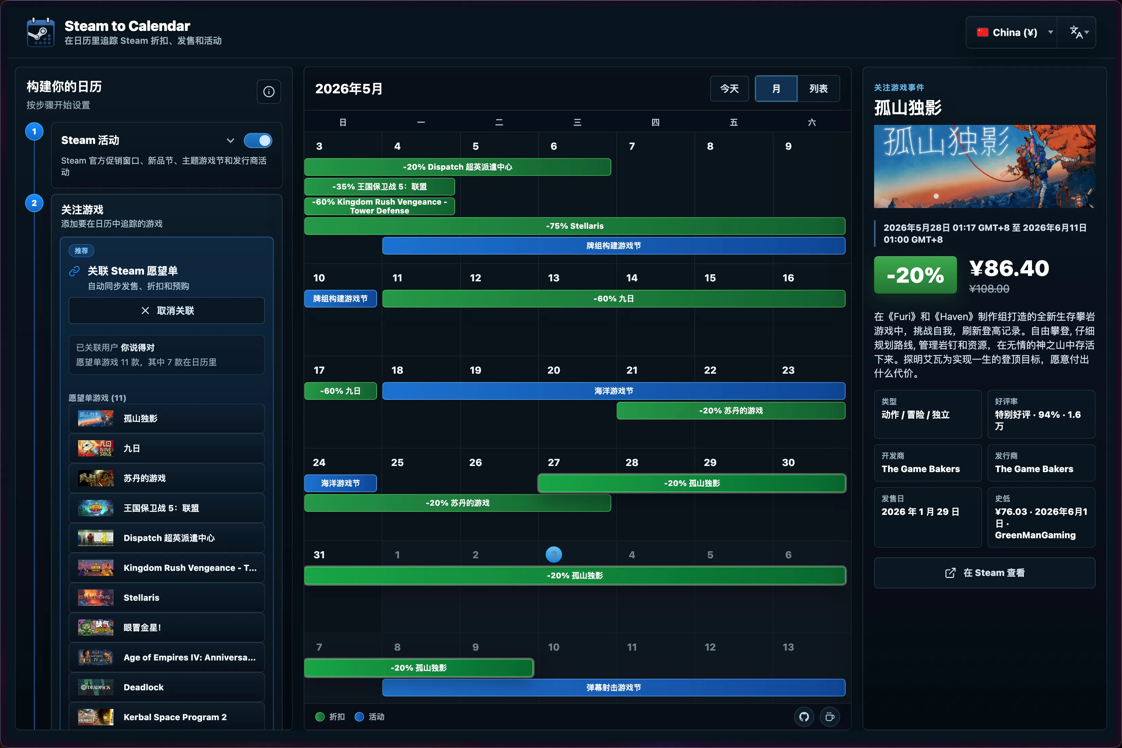The height and width of the screenshot is (748, 1122).
Task: Select 九日 in the wishlist games
Action: 166,448
